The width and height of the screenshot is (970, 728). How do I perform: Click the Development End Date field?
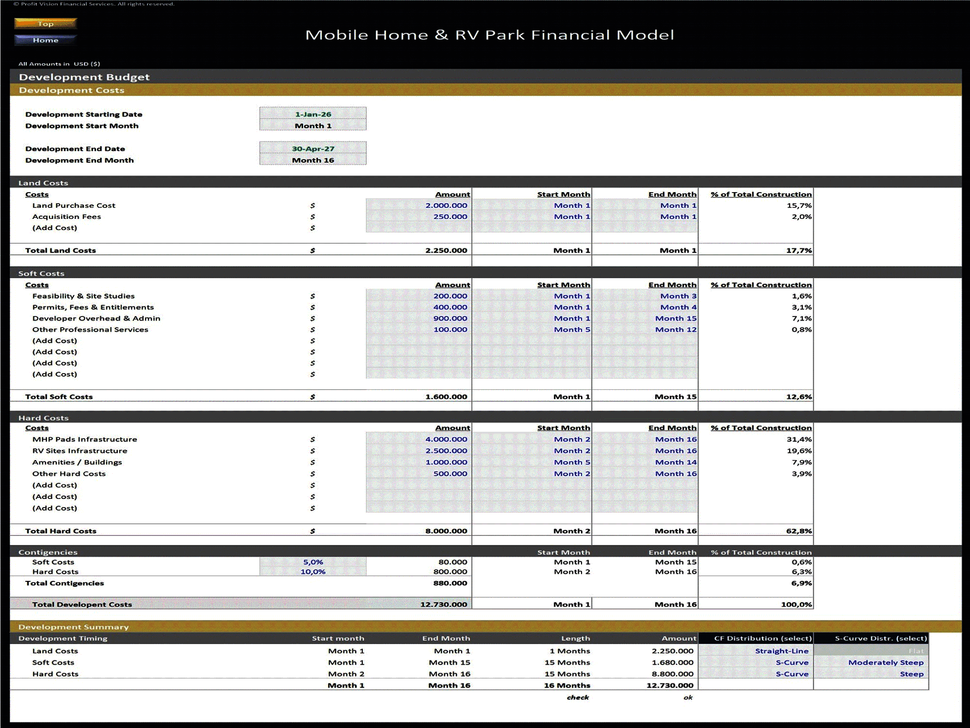(x=313, y=148)
